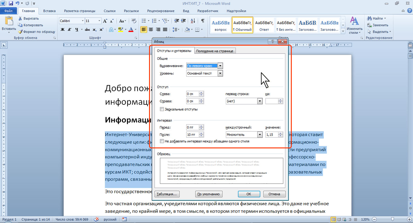Expand the Уровень dropdown
This screenshot has height=223, width=413.
220,73
